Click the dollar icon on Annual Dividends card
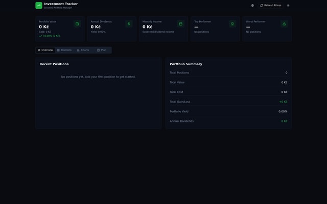327x204 pixels. [129, 23]
